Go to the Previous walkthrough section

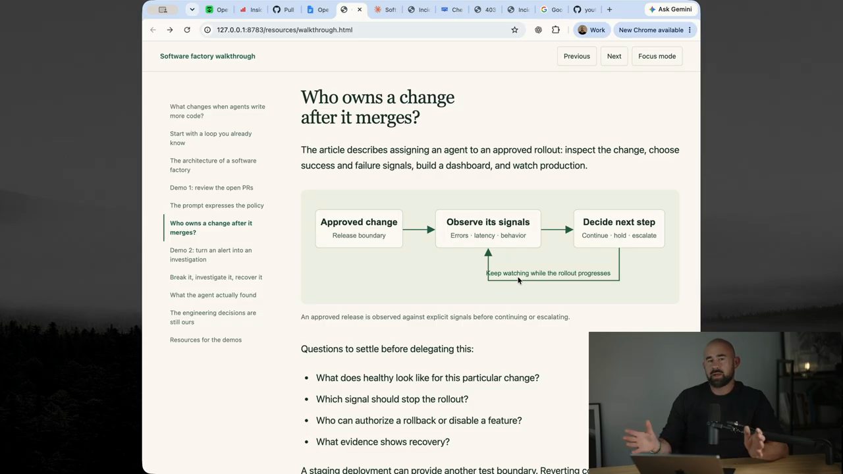(x=577, y=56)
